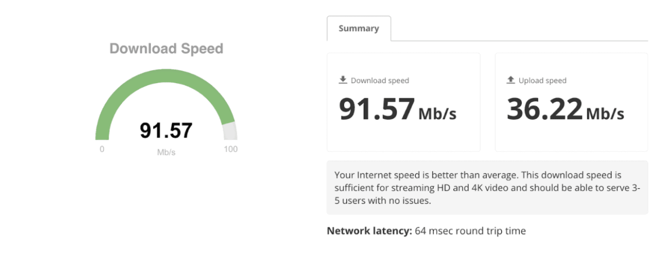Click the Download speed card label
The width and height of the screenshot is (658, 257).
click(x=380, y=81)
